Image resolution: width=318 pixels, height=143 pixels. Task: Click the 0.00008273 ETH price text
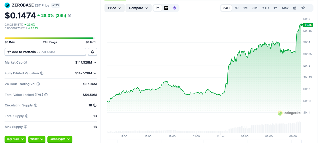pos(16,28)
